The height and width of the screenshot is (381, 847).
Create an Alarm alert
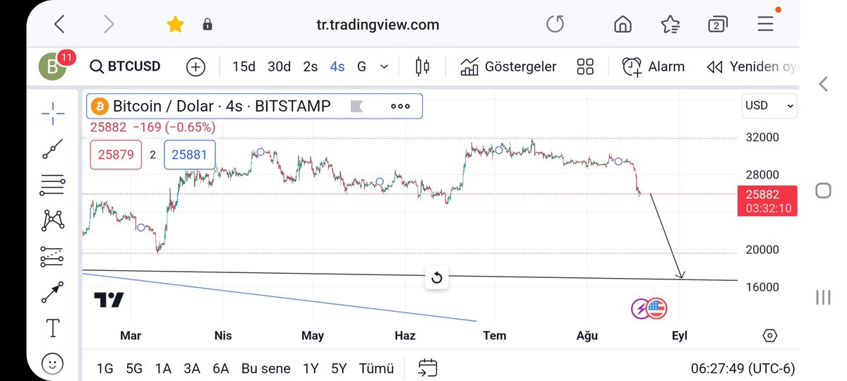[653, 66]
